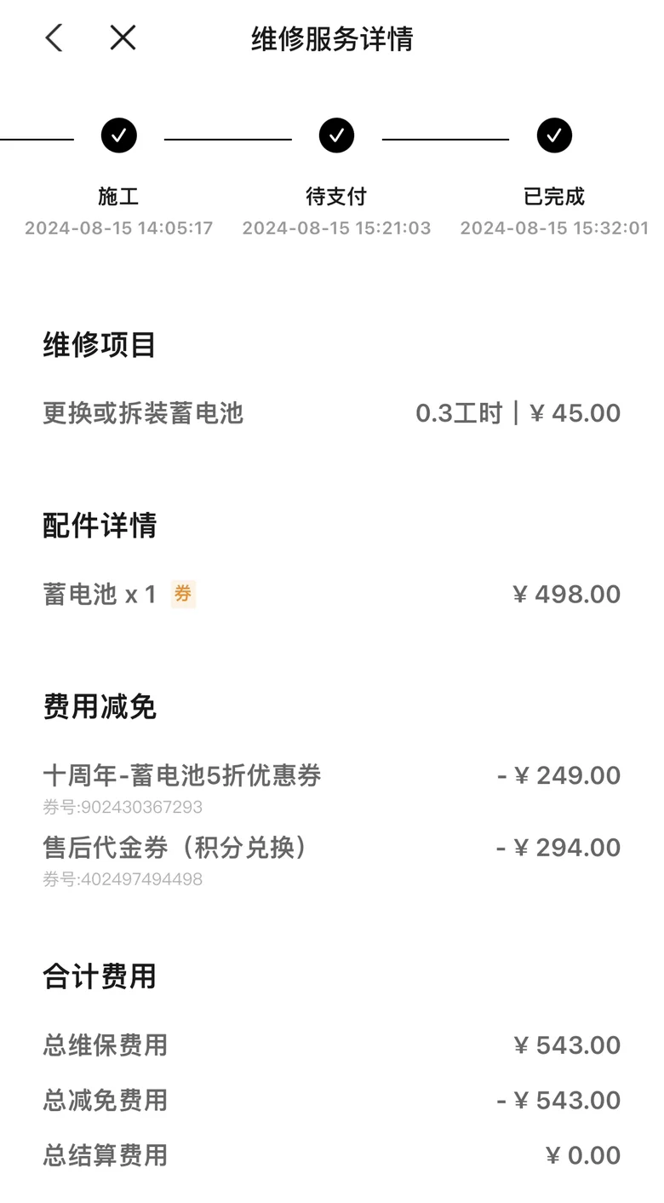This screenshot has width=664, height=1203.
Task: Select the 更换或拆装蓄电池 repair item
Action: pyautogui.click(x=143, y=413)
